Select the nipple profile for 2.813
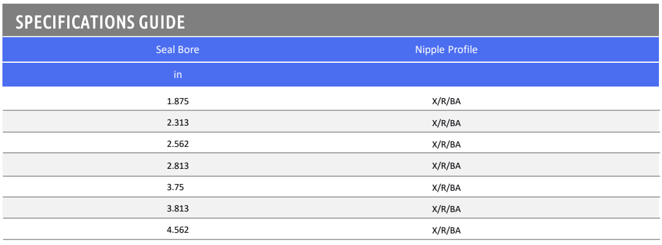The width and height of the screenshot is (662, 245). pos(446,166)
